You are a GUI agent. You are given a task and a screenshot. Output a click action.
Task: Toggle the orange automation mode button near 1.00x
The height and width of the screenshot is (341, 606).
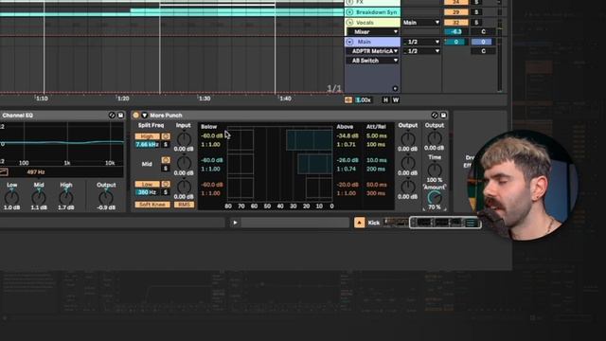click(x=348, y=99)
